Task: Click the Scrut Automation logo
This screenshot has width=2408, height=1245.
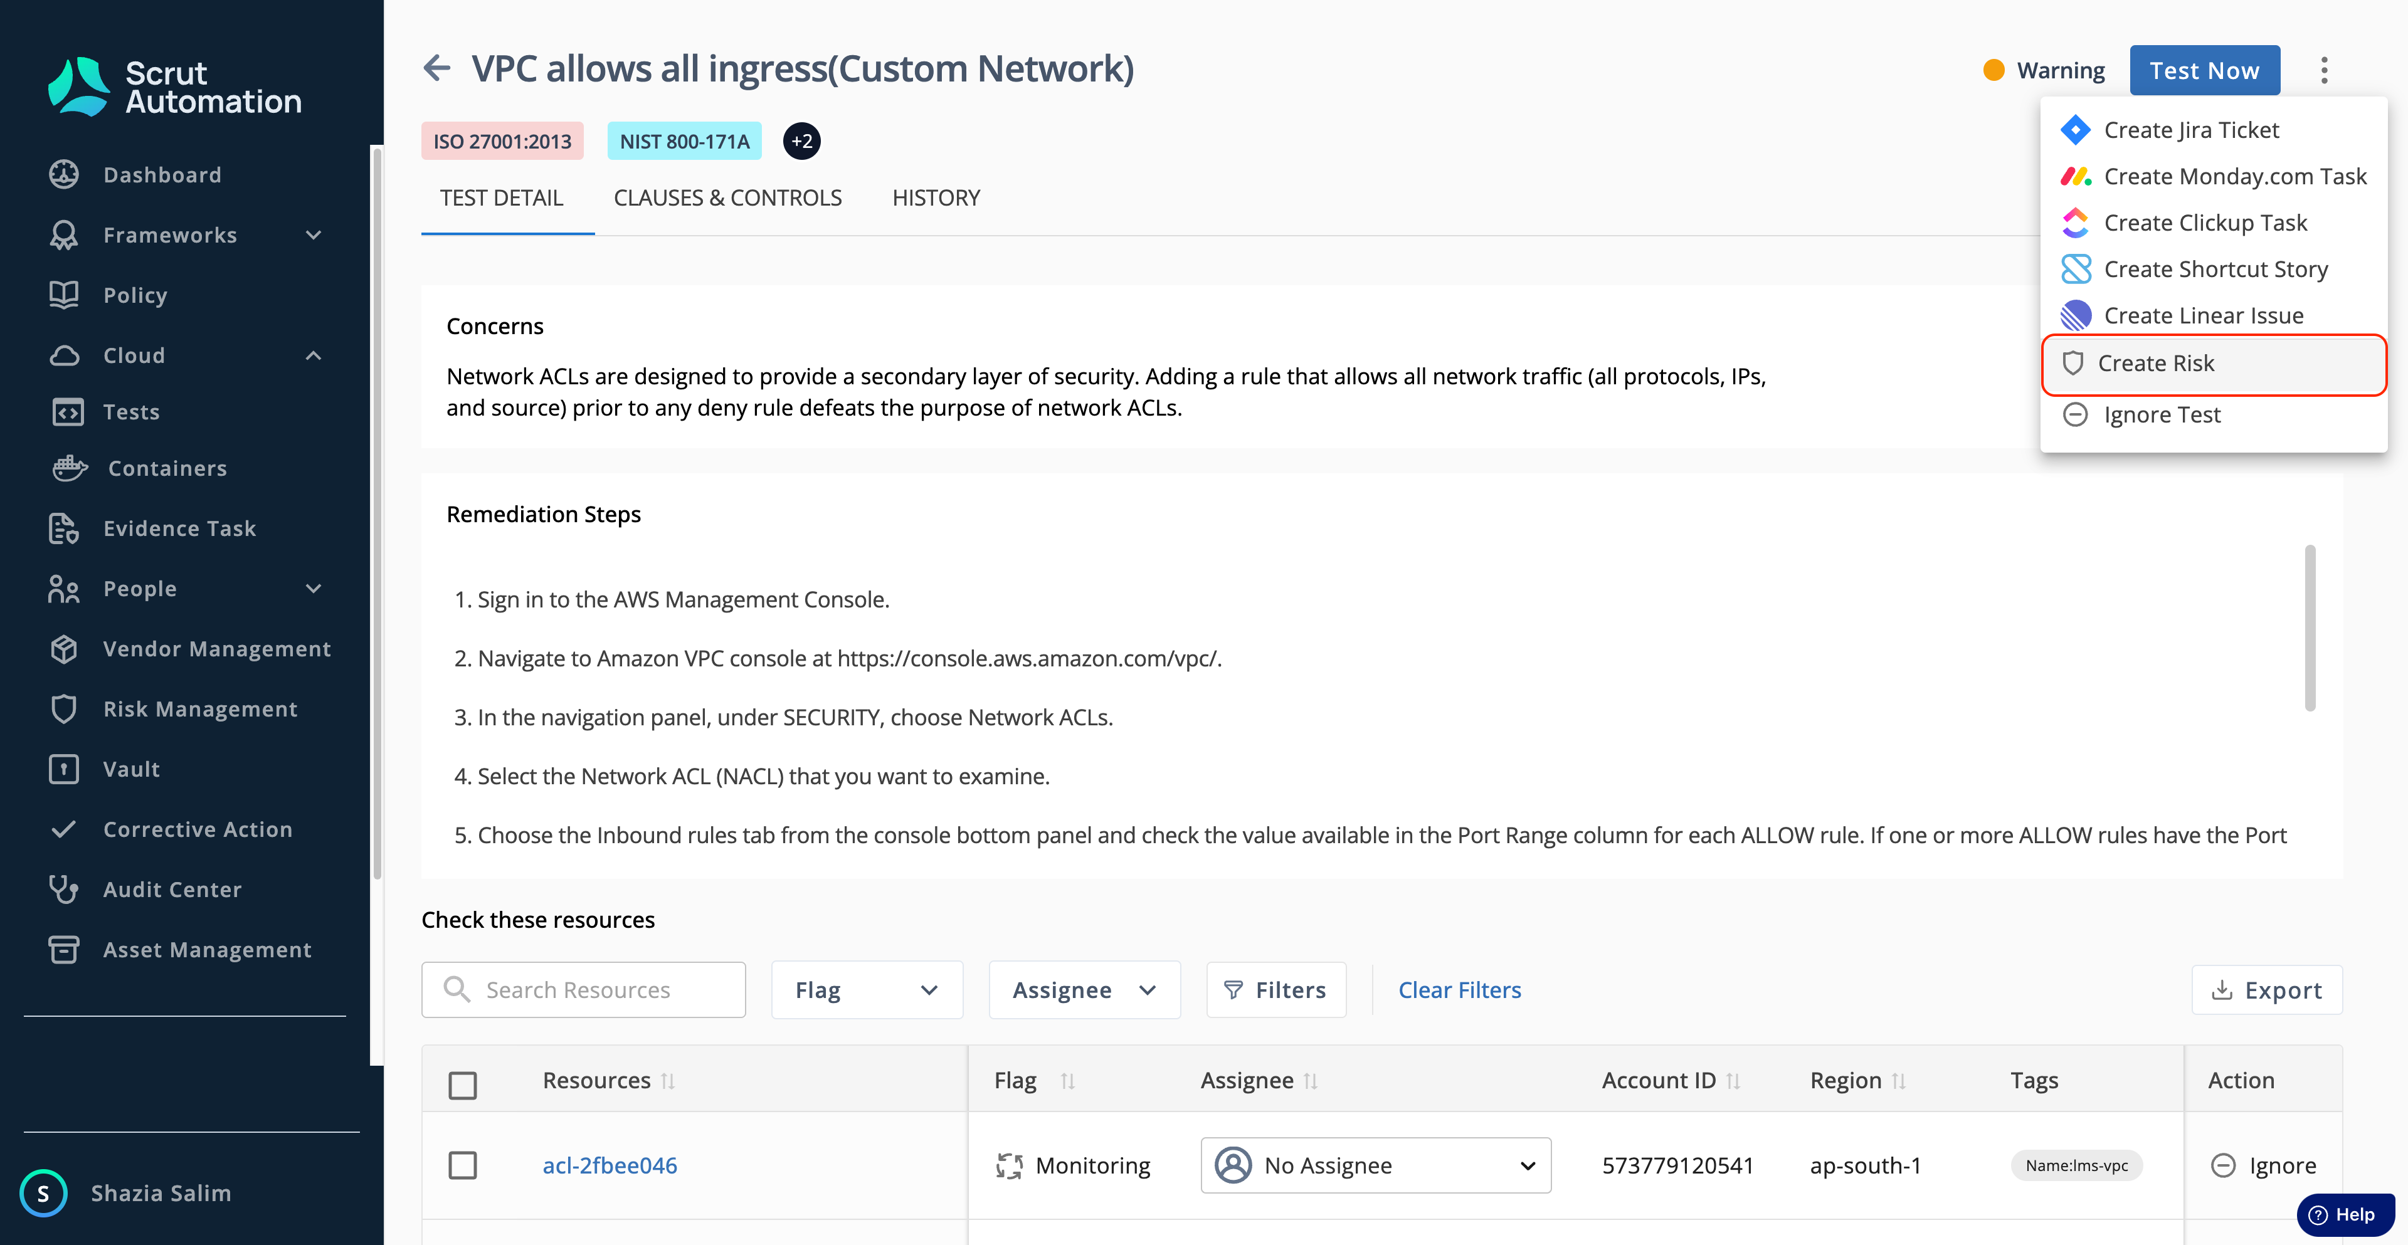Action: (175, 87)
